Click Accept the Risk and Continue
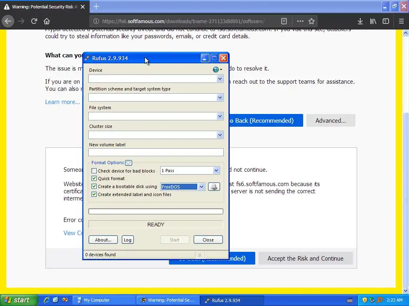409x306 pixels. (x=306, y=258)
